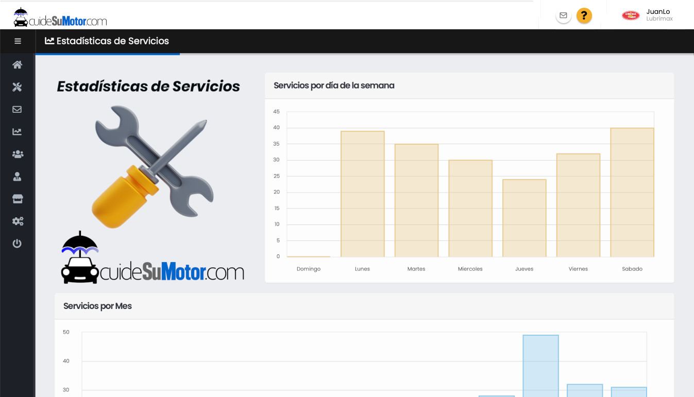The width and height of the screenshot is (694, 397).
Task: Click the Lunes bar in weekly chart
Action: pyautogui.click(x=362, y=194)
